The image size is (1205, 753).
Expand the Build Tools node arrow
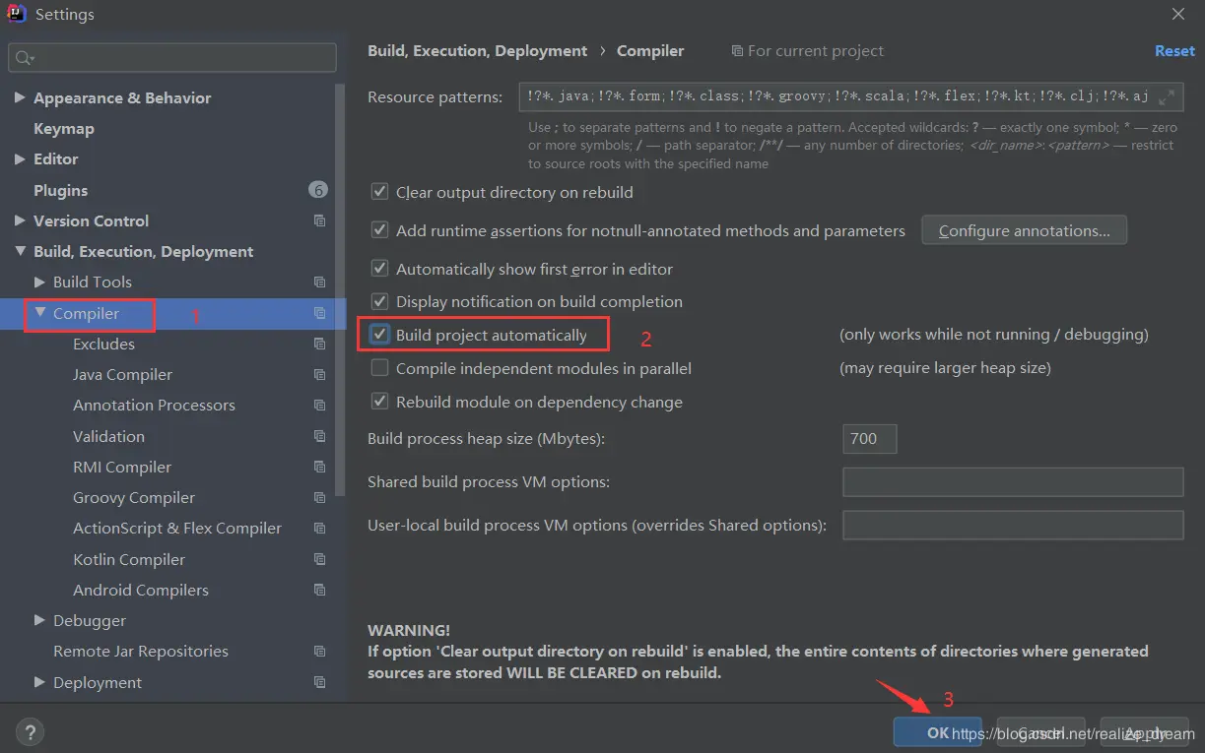pyautogui.click(x=39, y=282)
